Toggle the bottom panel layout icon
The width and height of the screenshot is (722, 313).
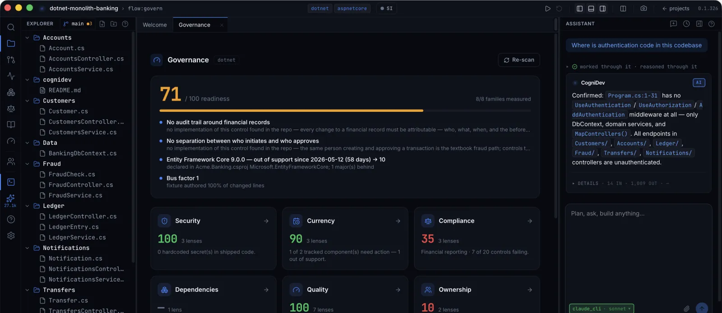pyautogui.click(x=591, y=9)
